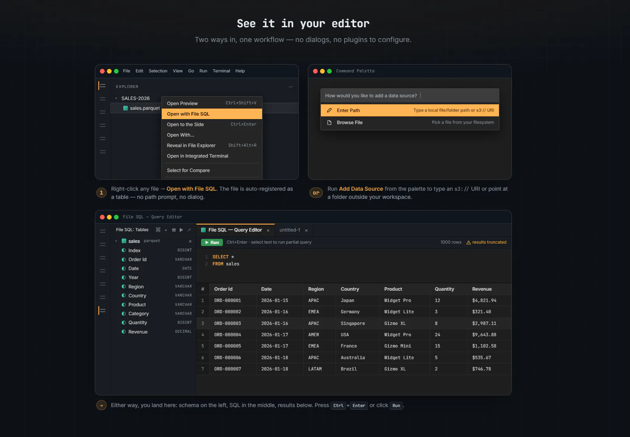Click the ORD-000004 cell

233,335
